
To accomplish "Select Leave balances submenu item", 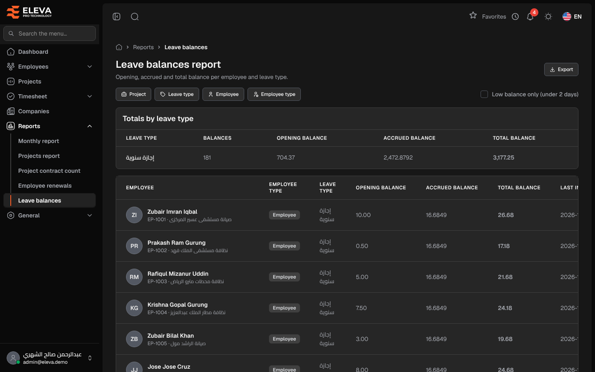I will coord(50,200).
